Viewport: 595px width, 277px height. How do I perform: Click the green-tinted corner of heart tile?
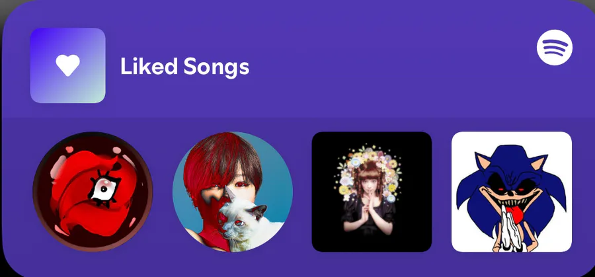[97, 95]
